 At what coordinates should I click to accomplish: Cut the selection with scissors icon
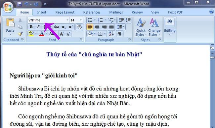coord(20,20)
